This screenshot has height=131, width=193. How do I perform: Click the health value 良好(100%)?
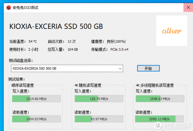116,42
